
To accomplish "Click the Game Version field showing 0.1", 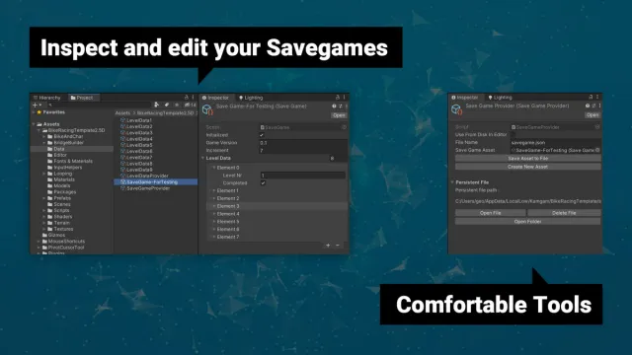I will tap(303, 143).
